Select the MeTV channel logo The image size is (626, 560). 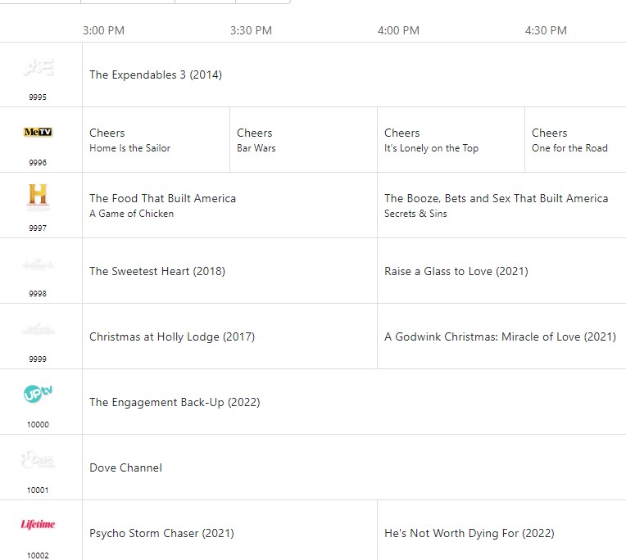coord(38,133)
